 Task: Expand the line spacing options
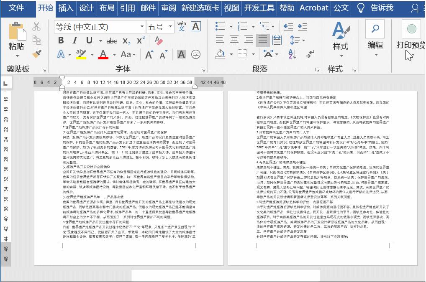click(297, 40)
